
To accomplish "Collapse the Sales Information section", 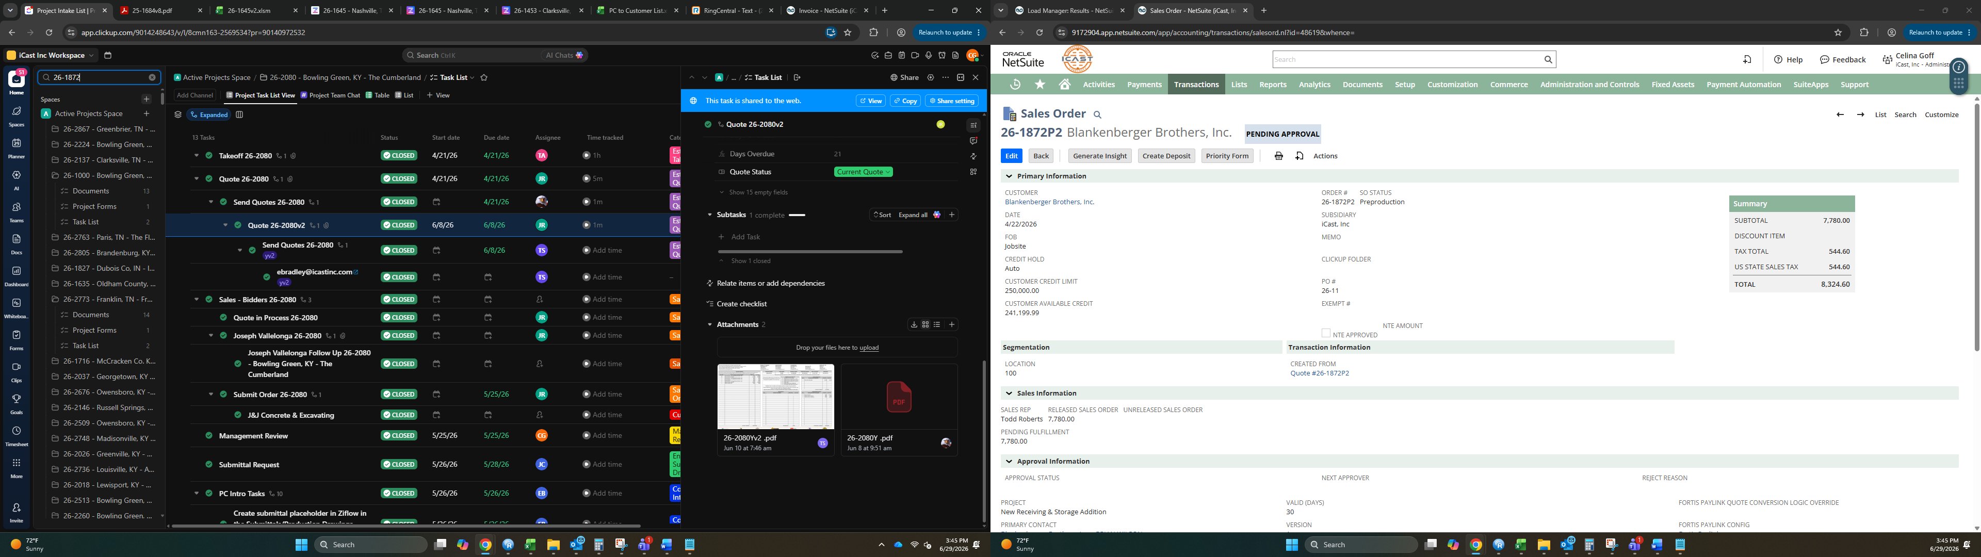I will pos(1009,393).
